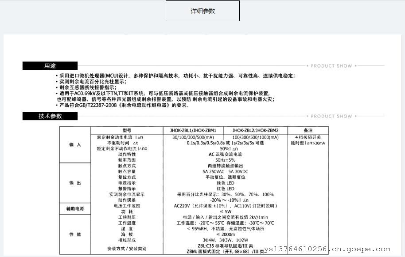
Task: Click the 辅助电源 category cell
Action: point(75,208)
